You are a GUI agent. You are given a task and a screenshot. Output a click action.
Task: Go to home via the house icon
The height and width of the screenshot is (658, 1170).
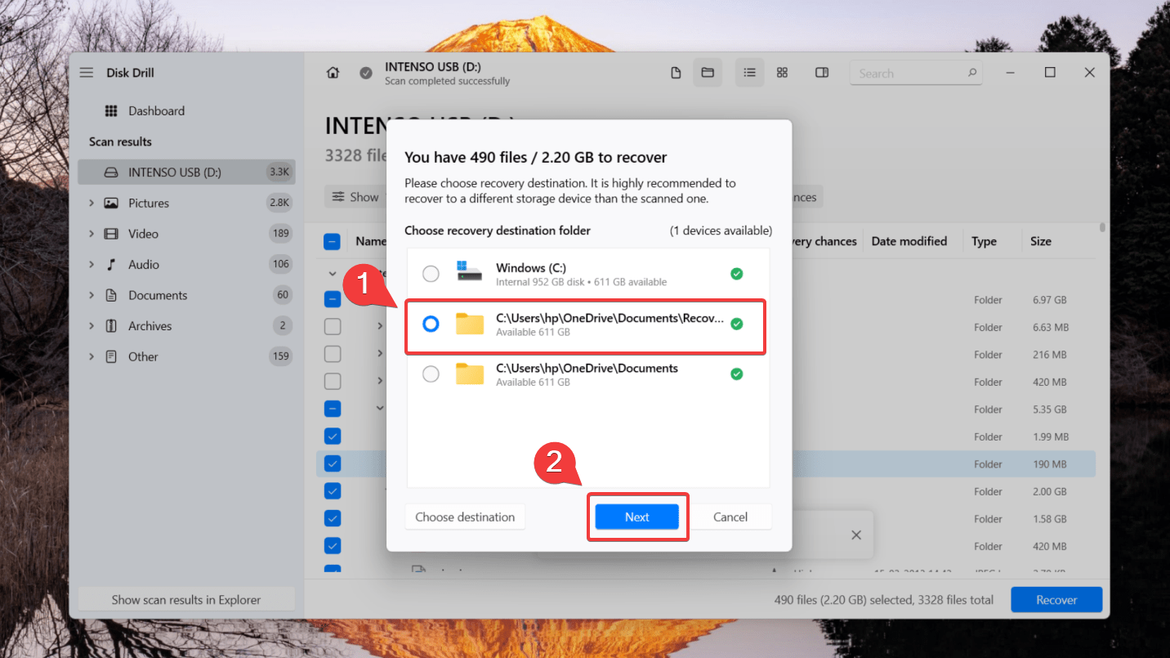pos(333,73)
